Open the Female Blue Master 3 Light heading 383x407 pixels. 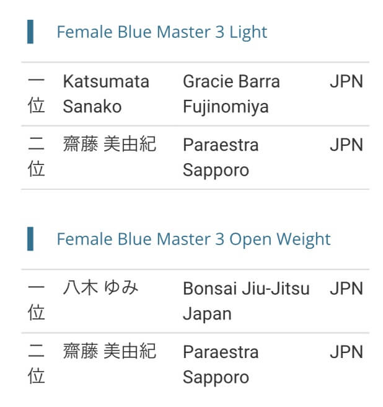pos(162,32)
